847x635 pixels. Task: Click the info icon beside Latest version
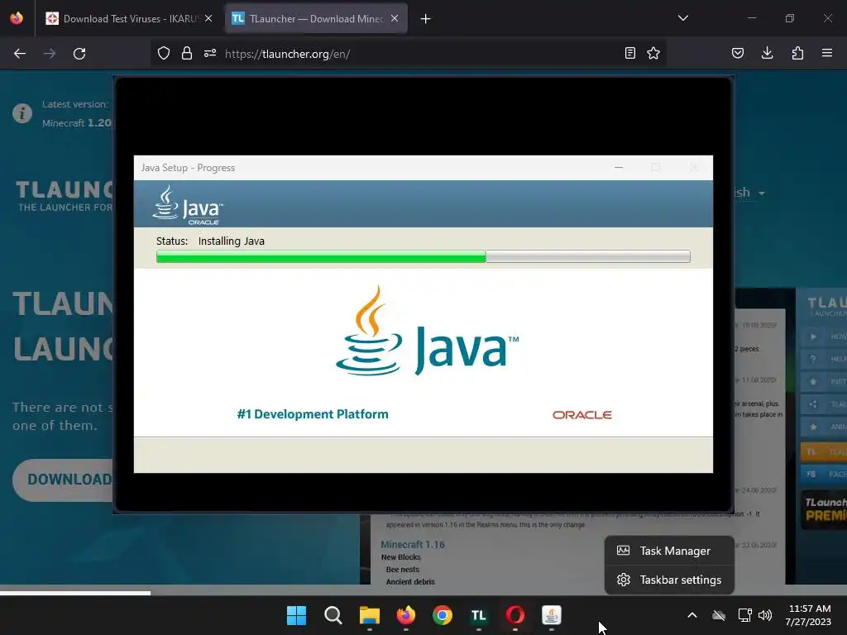click(22, 113)
